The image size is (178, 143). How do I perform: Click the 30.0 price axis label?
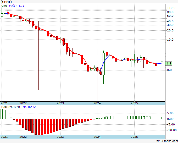[170, 25]
